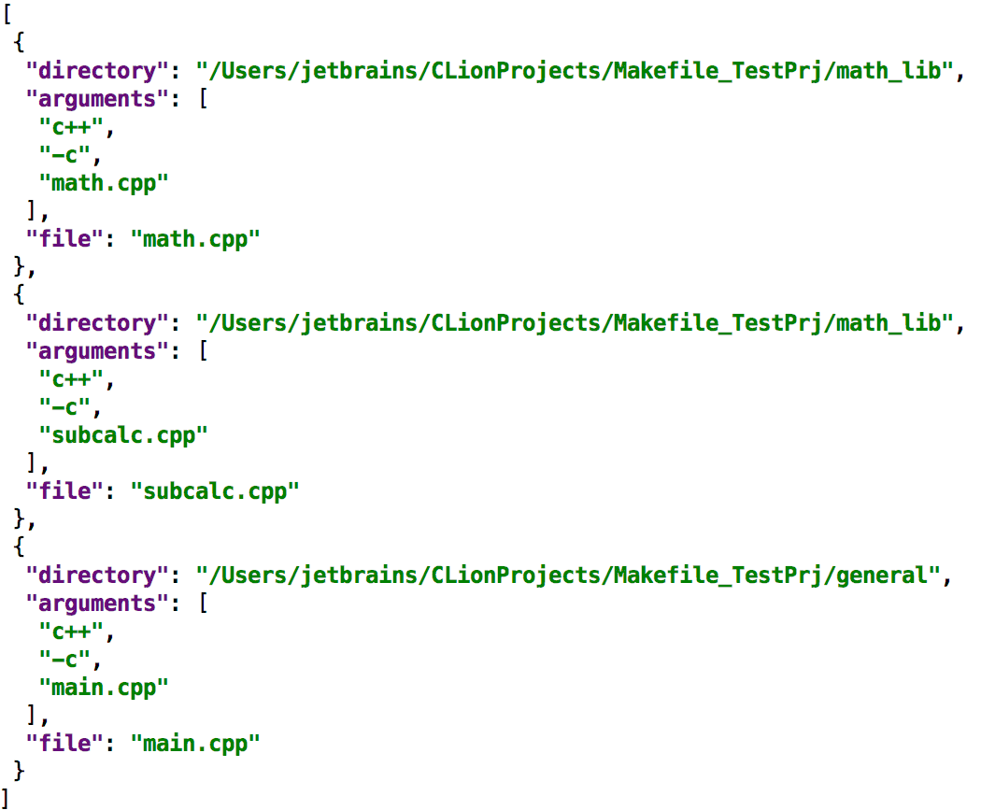The width and height of the screenshot is (981, 810).
Task: Click the first "file" key
Action: tap(64, 239)
